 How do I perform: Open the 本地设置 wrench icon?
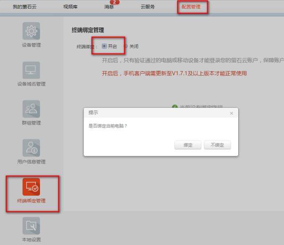31,226
